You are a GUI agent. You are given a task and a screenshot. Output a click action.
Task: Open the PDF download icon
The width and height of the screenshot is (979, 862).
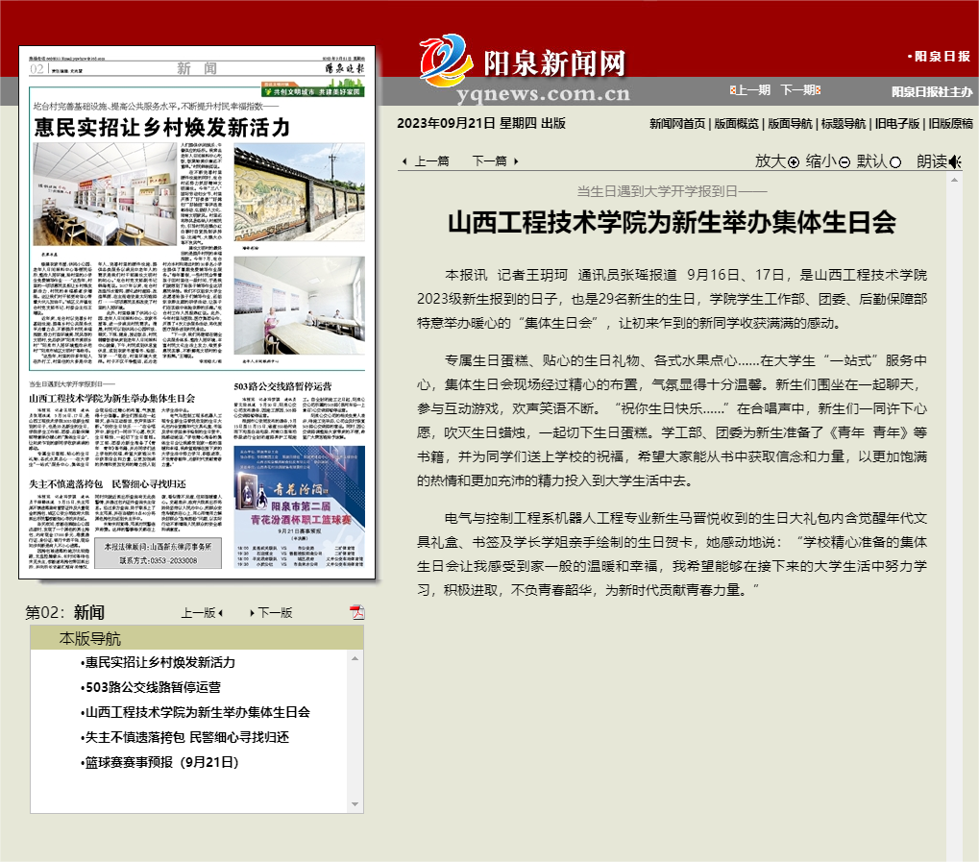356,613
